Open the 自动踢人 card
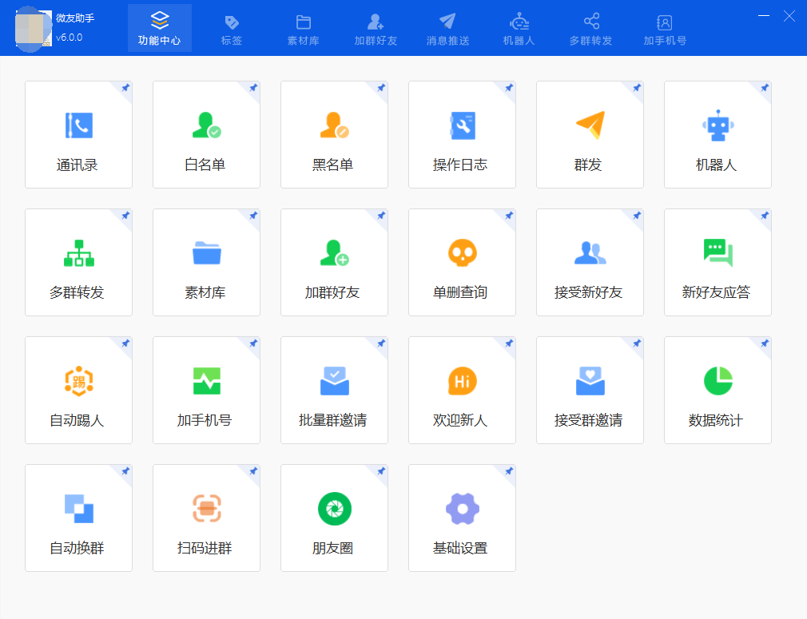The height and width of the screenshot is (619, 807). click(79, 390)
